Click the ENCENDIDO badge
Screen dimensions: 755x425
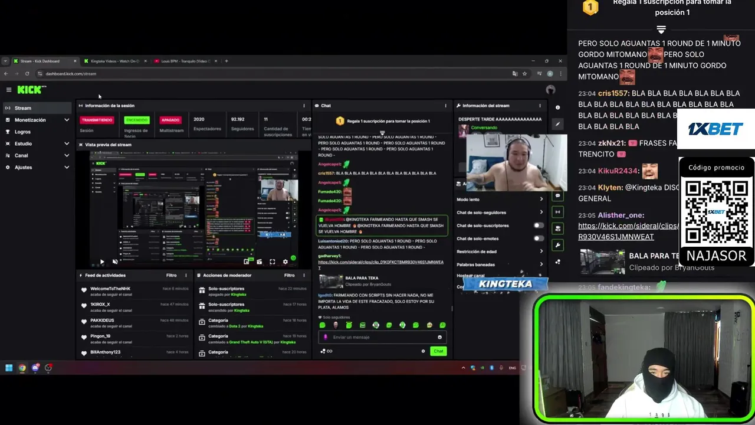137,120
